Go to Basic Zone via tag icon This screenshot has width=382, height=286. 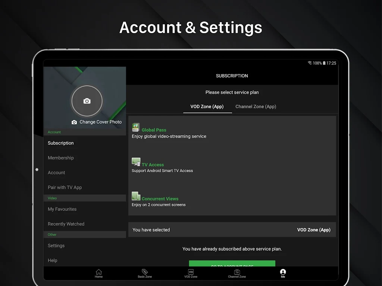click(x=145, y=272)
